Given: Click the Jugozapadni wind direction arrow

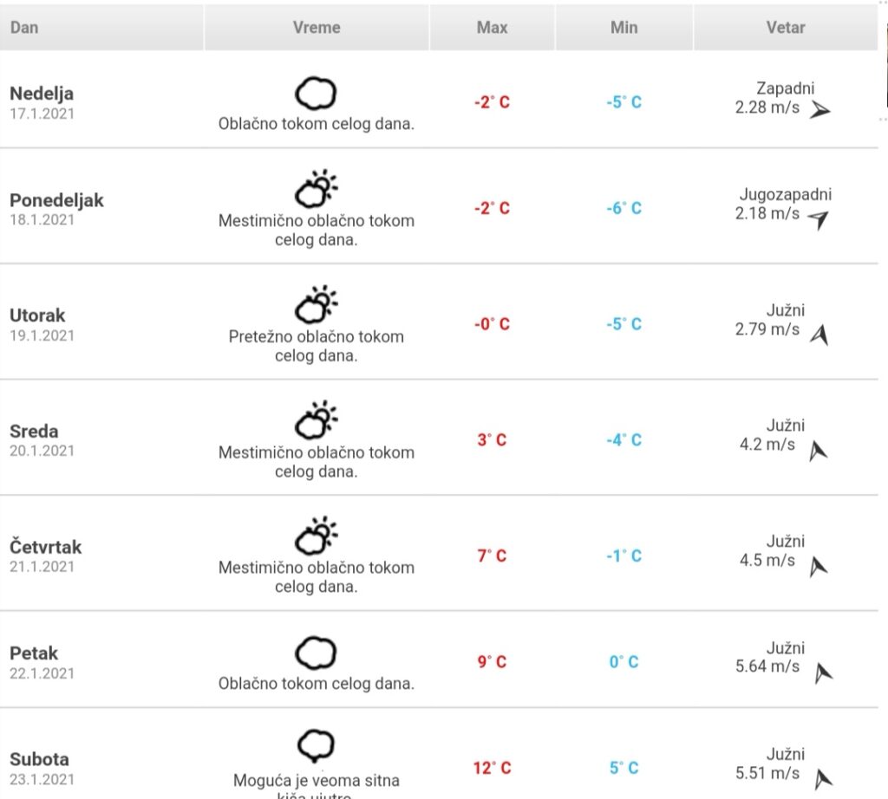Looking at the screenshot, I should point(819,219).
